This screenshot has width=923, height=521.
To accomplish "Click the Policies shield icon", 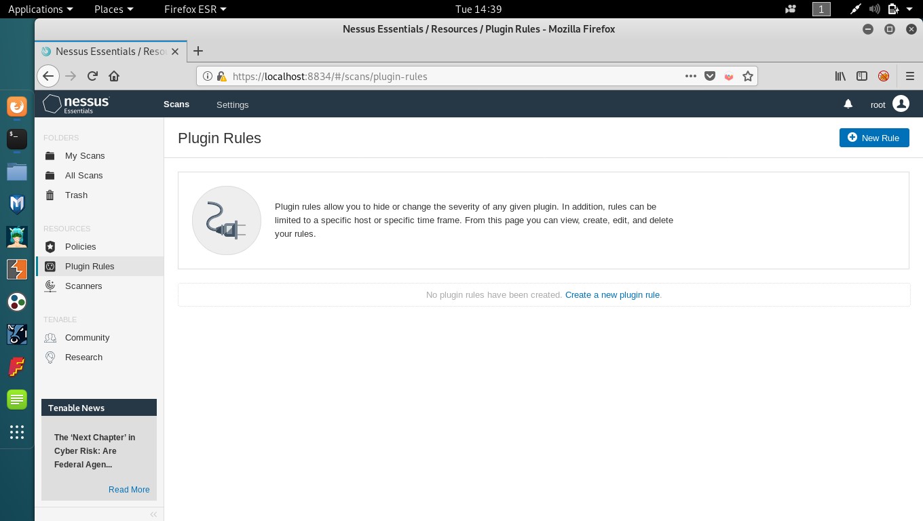I will pyautogui.click(x=50, y=246).
